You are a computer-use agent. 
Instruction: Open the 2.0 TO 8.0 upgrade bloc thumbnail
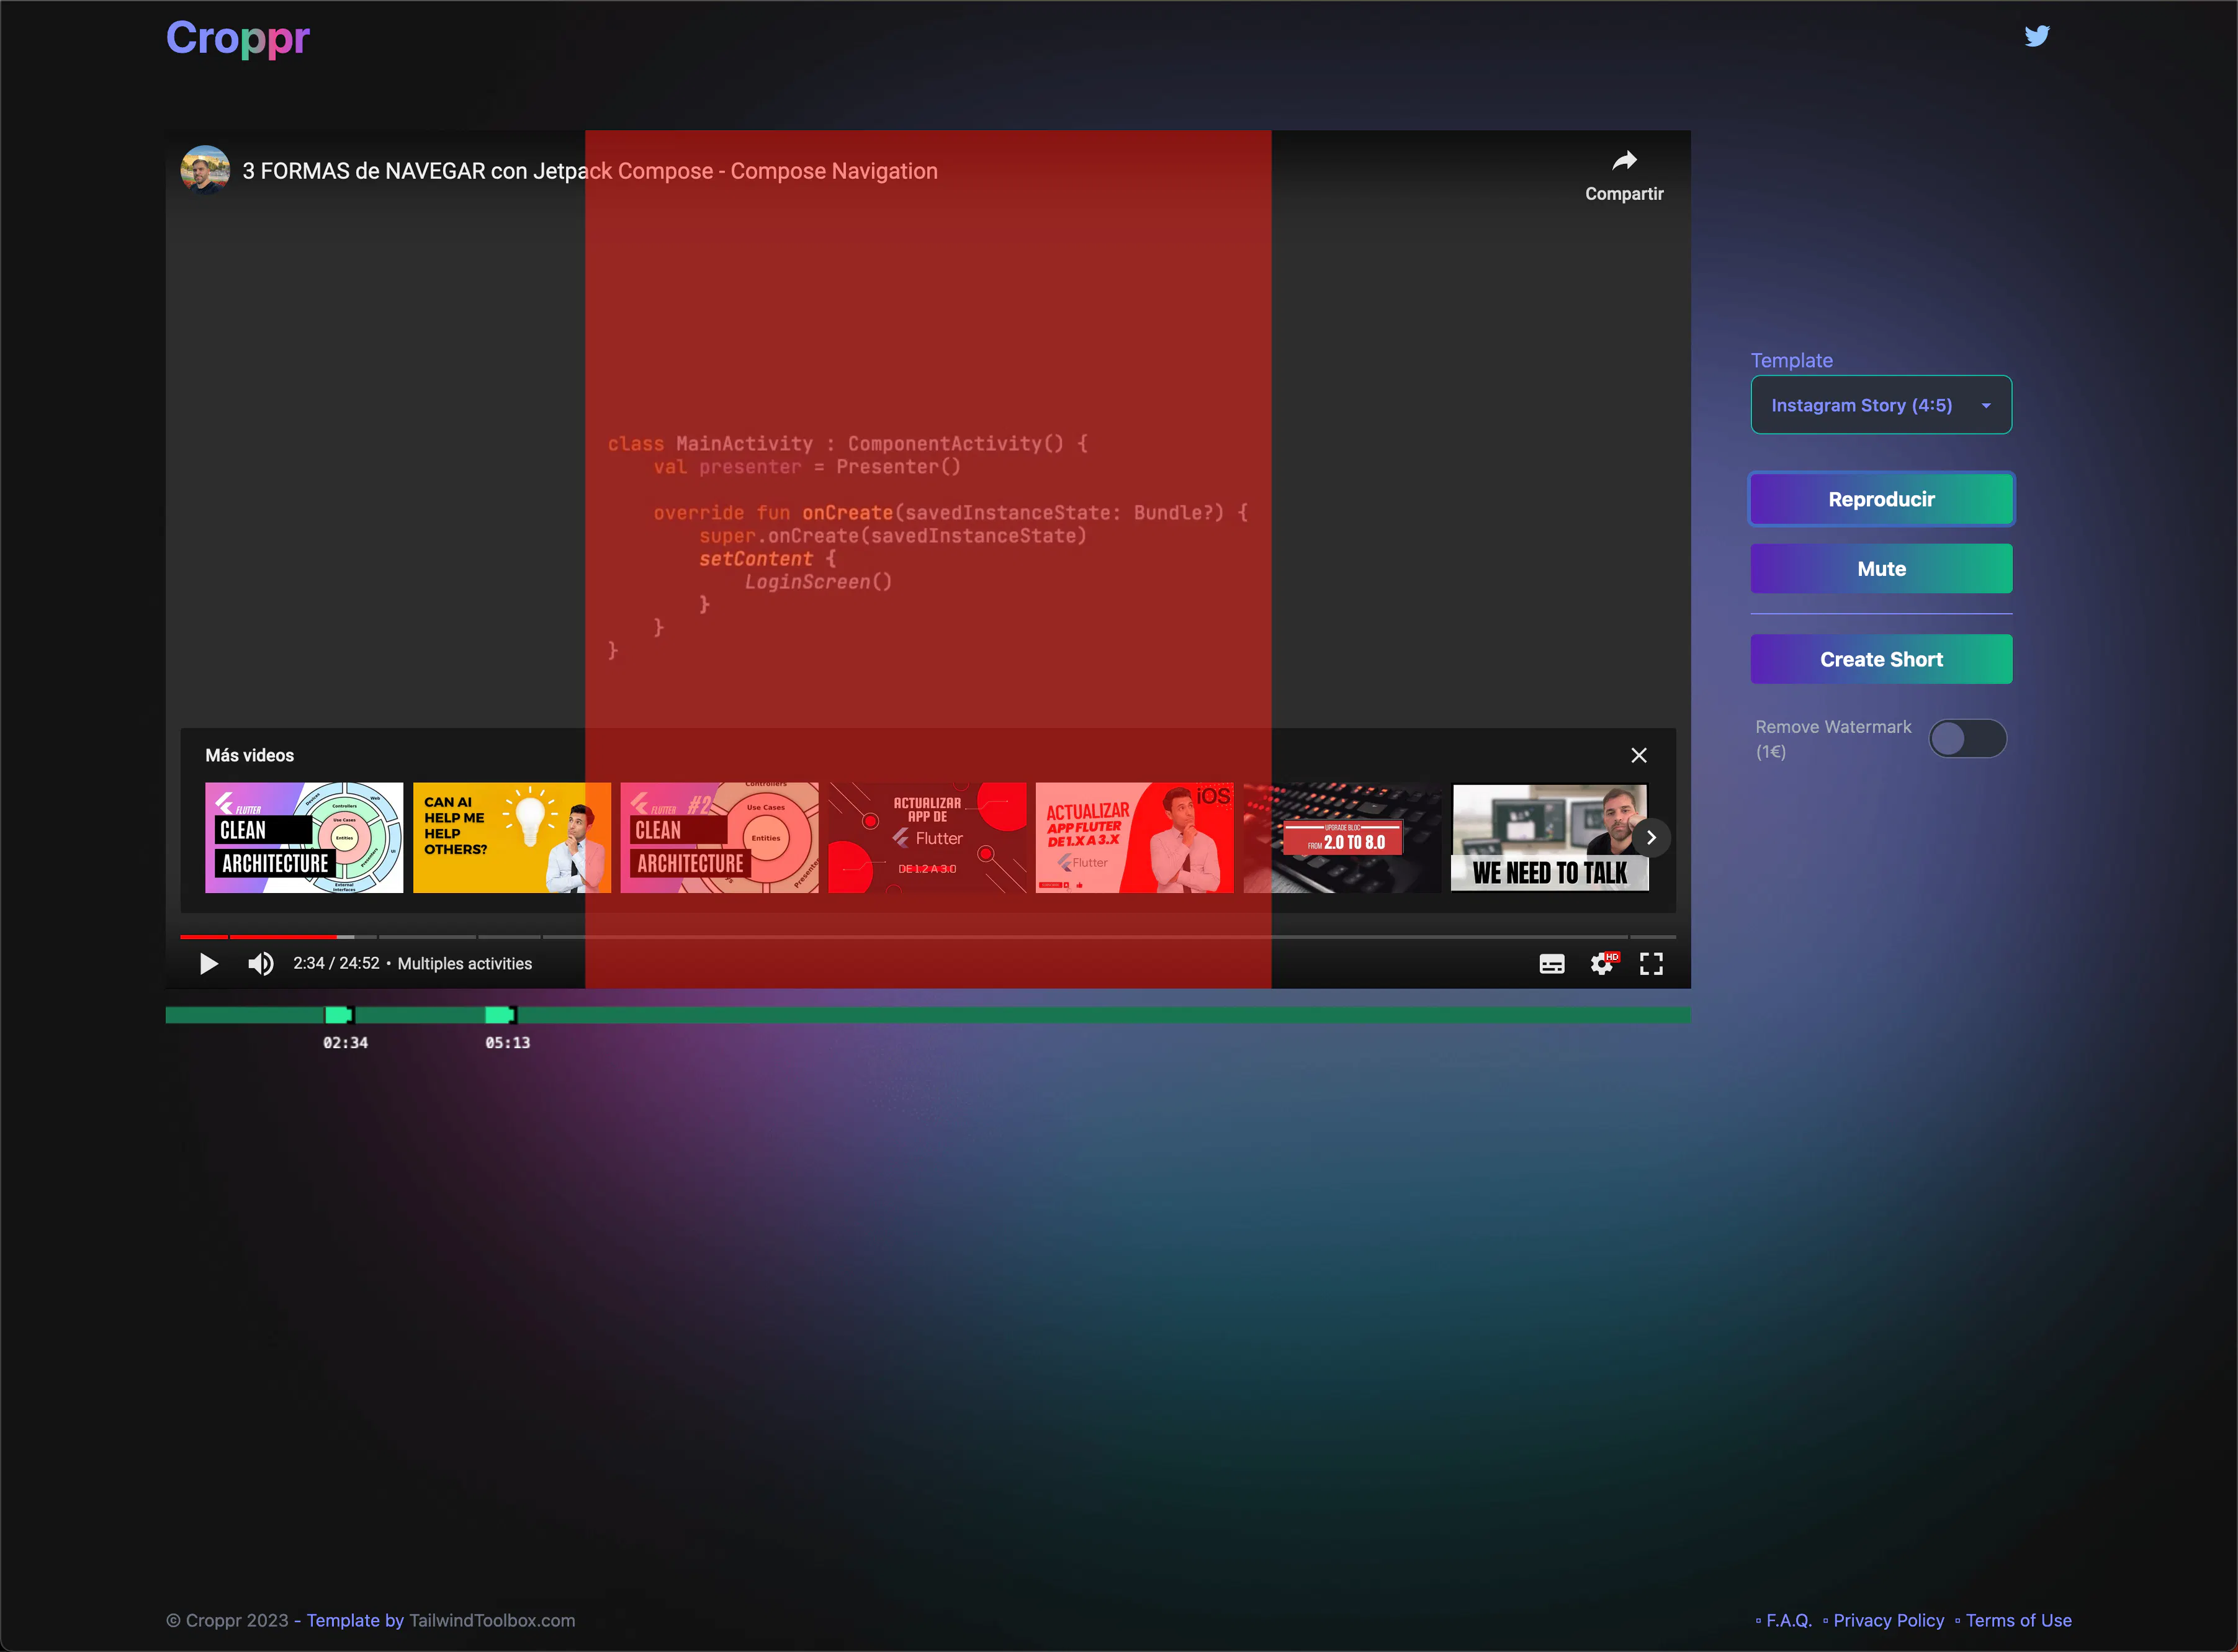tap(1342, 837)
